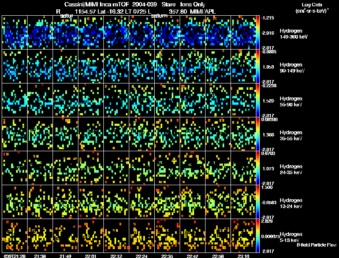Image resolution: width=339 pixels, height=258 pixels.
Task: Open the 24-35 keV image panel at 21:26
Action: point(15,168)
